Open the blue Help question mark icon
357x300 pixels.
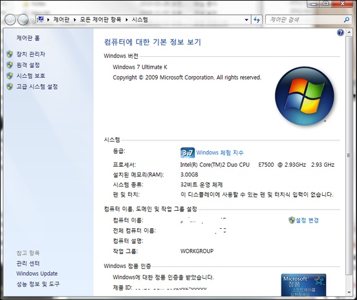pyautogui.click(x=340, y=33)
